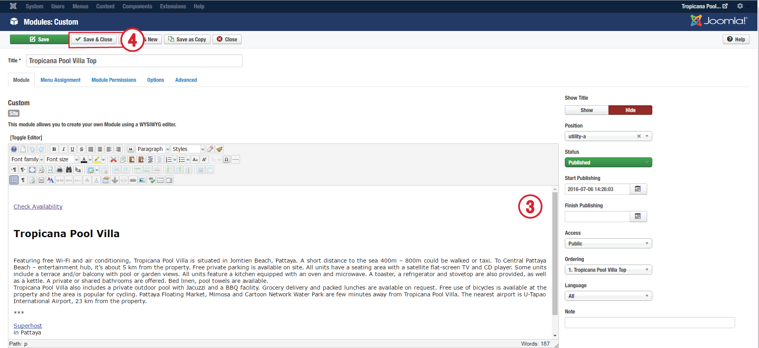Insert horizontal rule icon
Image resolution: width=759 pixels, height=348 pixels.
click(x=236, y=159)
